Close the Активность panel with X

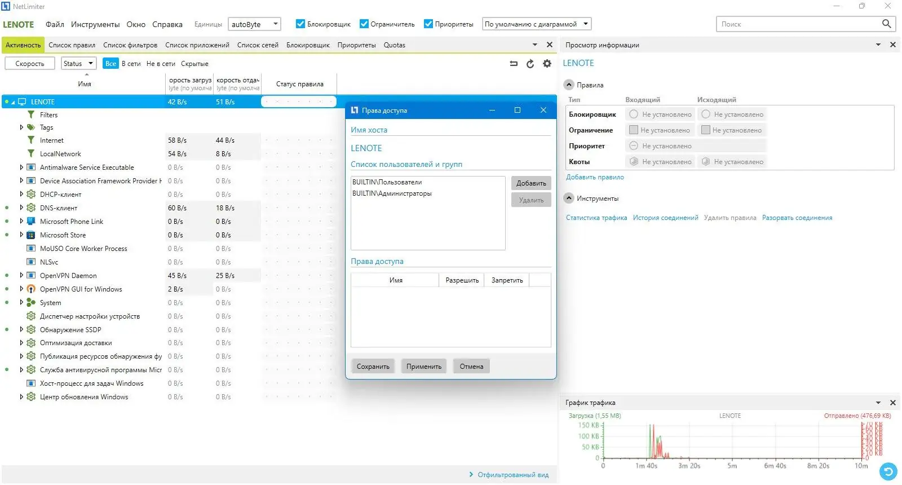coord(550,45)
